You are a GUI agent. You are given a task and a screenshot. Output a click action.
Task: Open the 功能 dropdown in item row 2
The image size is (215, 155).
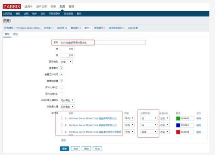pyautogui.click(x=129, y=125)
